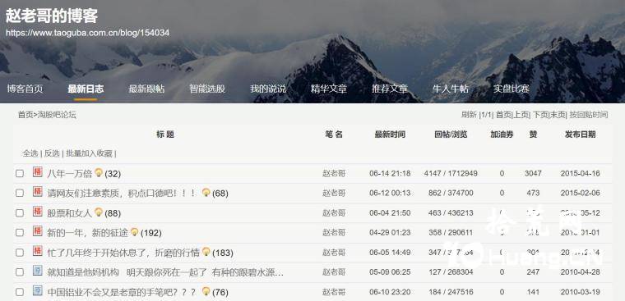
Task: Open the 牛人牛帖 tab
Action: (451, 89)
